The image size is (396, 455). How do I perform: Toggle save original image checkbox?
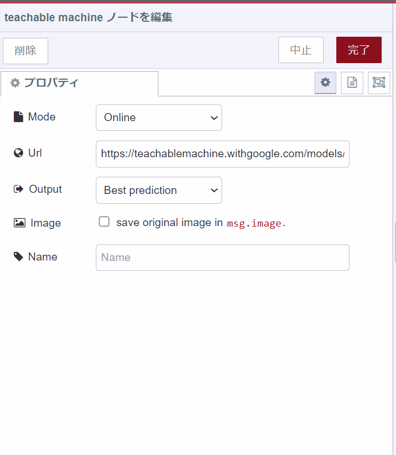coord(104,221)
